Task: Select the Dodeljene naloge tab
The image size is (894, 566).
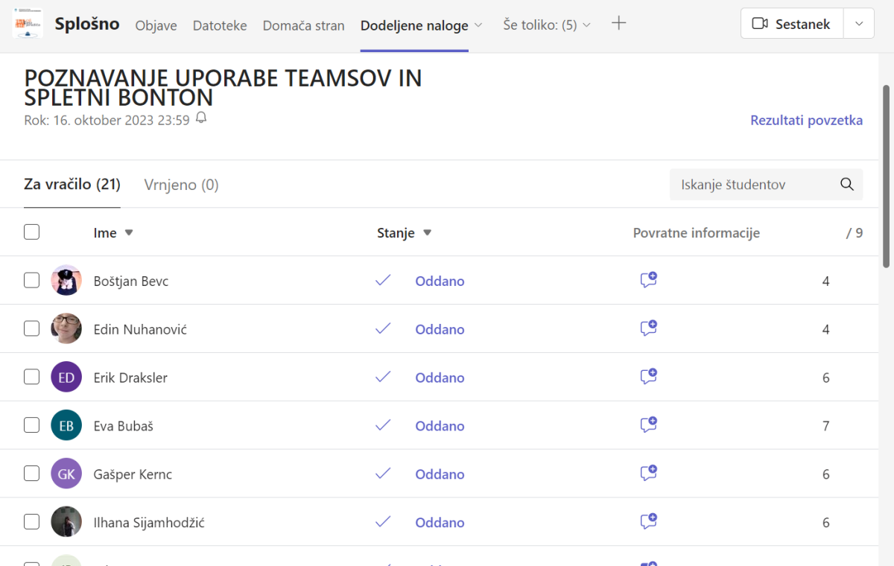Action: tap(414, 25)
